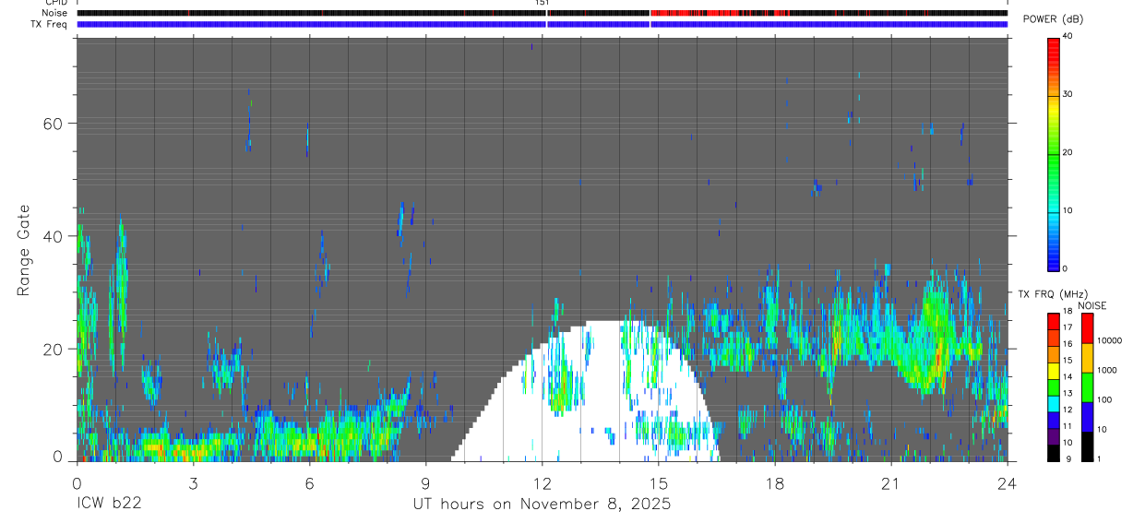
Task: Click the '151' CPID value at top
Action: 542,3
